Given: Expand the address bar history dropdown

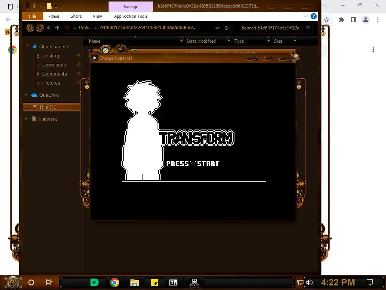Looking at the screenshot, I should [x=217, y=28].
